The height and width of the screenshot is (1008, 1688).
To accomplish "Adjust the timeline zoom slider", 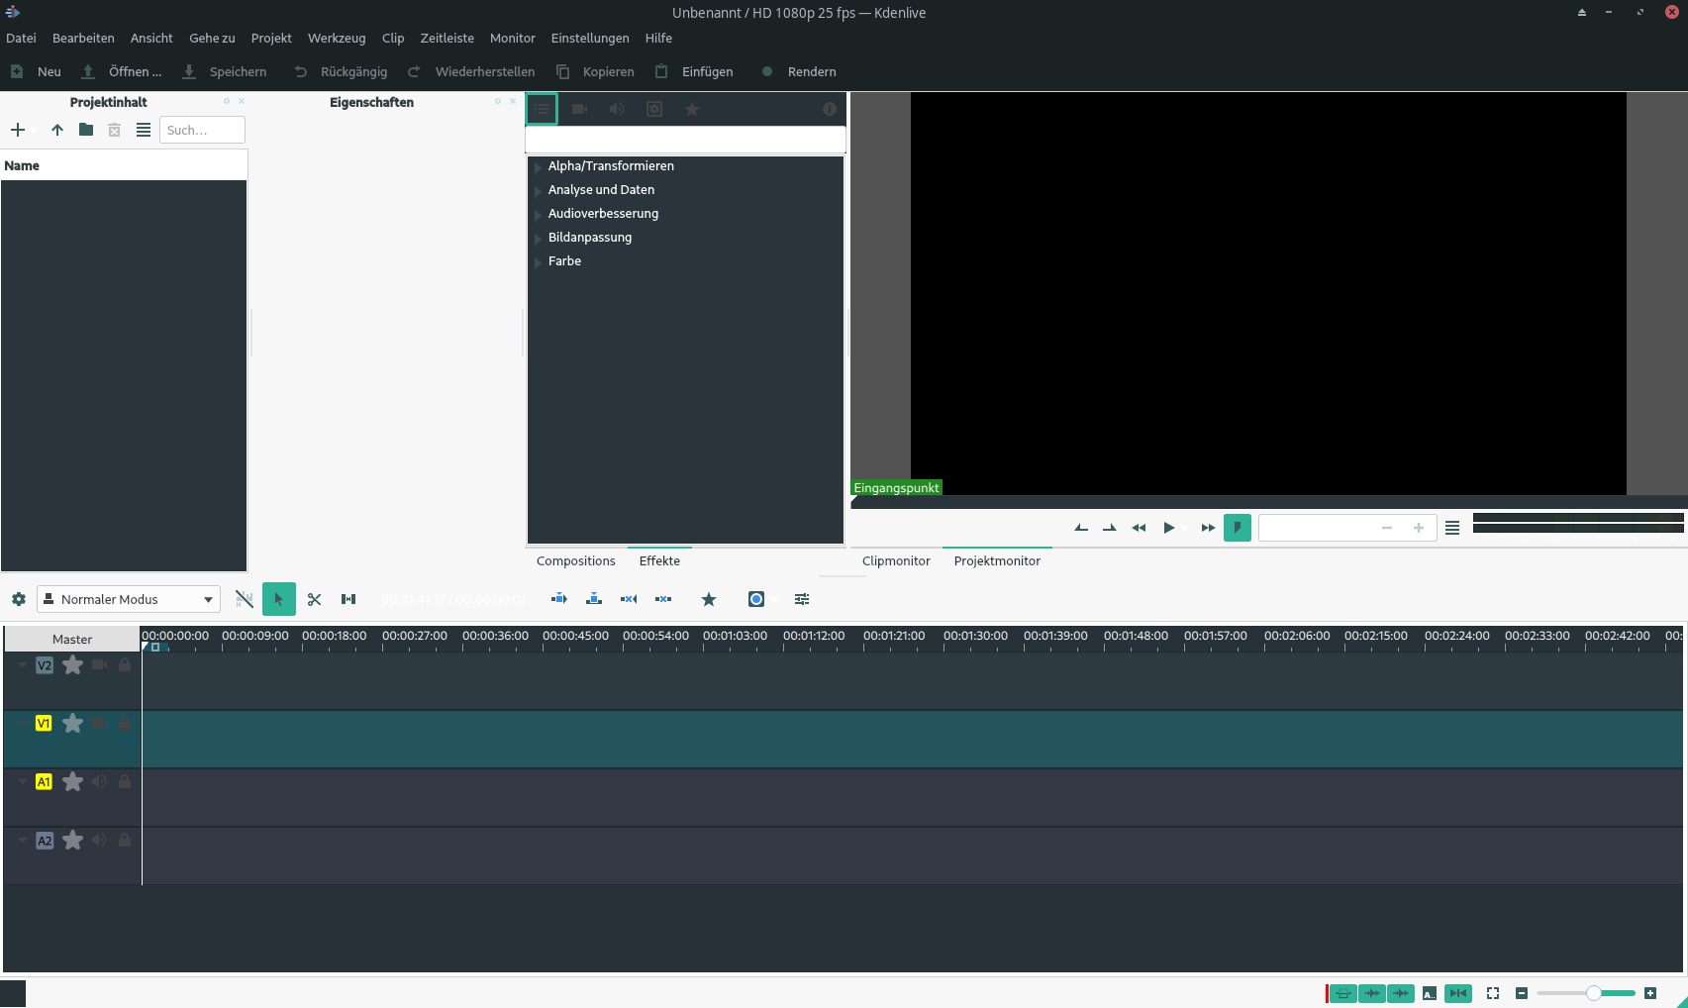I will click(x=1593, y=993).
